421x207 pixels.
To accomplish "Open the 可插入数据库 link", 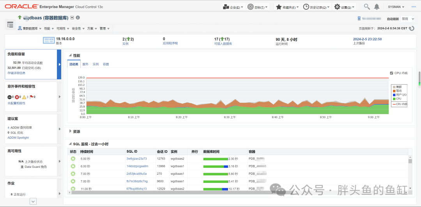I will click(x=223, y=43).
